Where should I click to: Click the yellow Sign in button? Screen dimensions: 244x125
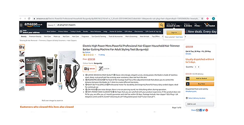click(174, 32)
